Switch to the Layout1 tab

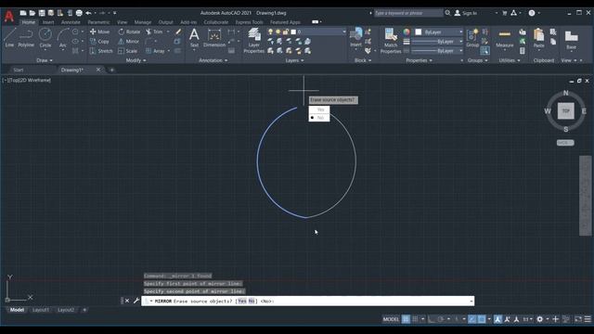pos(41,310)
